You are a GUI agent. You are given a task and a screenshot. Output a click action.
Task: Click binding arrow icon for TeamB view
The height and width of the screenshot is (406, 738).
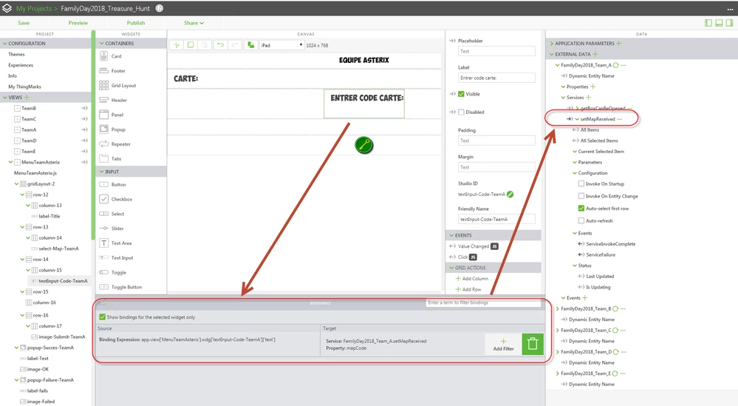point(84,108)
